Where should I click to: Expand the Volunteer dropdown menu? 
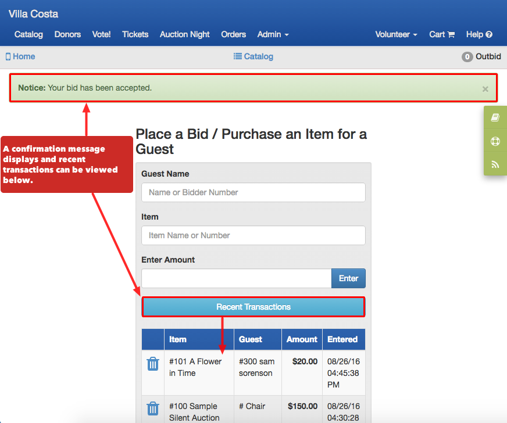pyautogui.click(x=396, y=34)
